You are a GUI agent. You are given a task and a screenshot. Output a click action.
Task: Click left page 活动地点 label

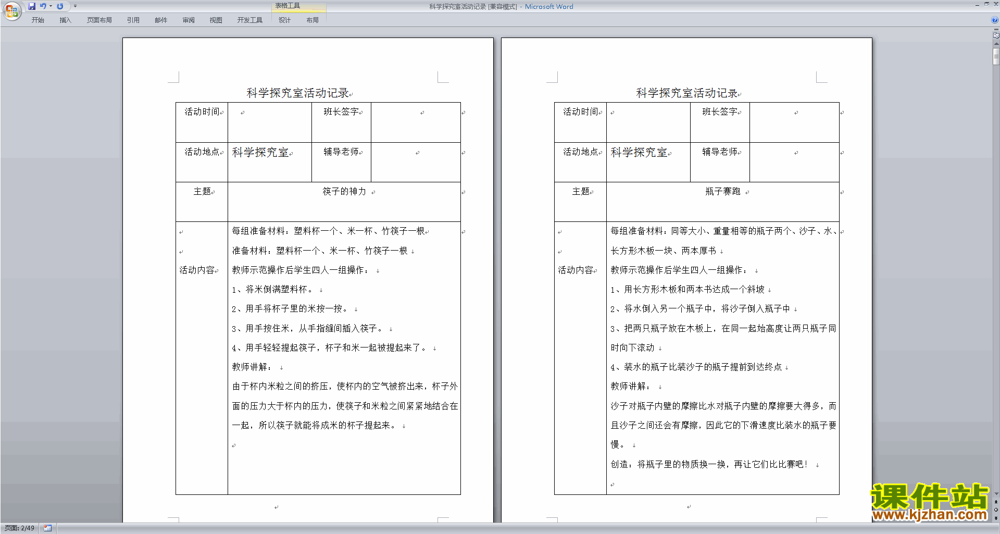202,152
